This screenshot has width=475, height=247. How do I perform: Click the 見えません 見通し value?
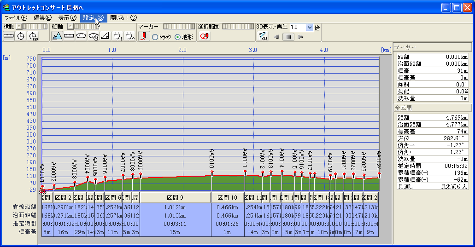[454, 187]
